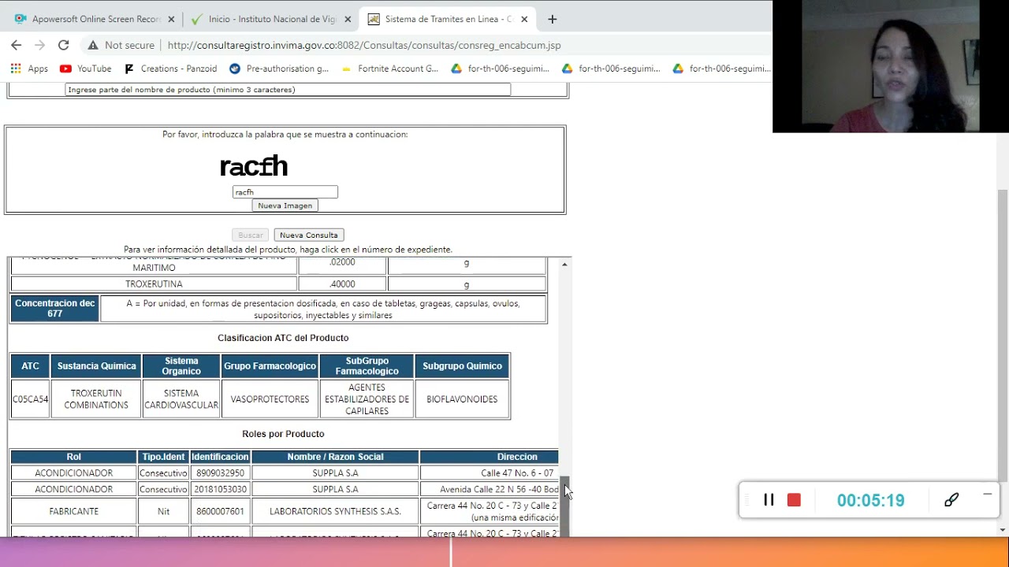Go back with the browser back arrow
The height and width of the screenshot is (567, 1009).
[x=16, y=45]
